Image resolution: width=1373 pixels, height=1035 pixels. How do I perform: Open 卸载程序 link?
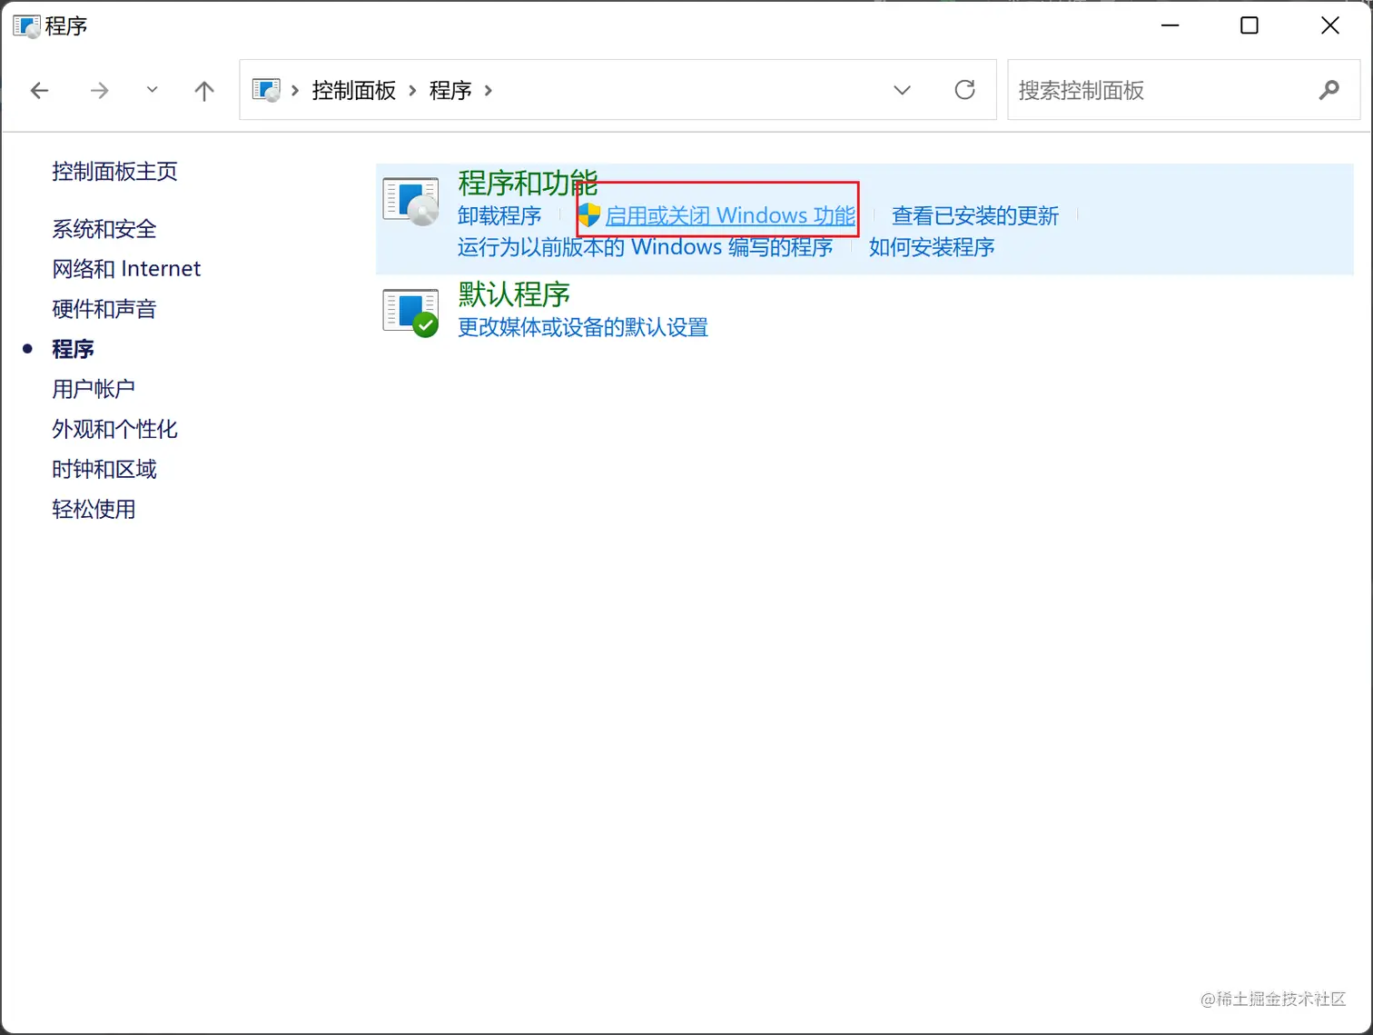[x=499, y=215]
